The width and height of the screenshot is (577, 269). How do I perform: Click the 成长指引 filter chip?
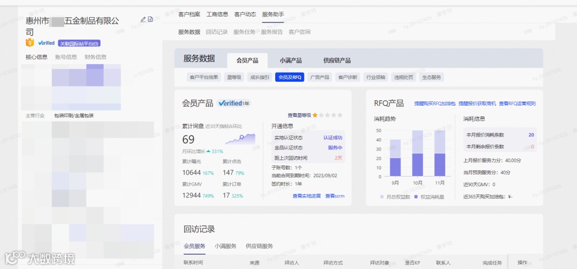click(260, 77)
